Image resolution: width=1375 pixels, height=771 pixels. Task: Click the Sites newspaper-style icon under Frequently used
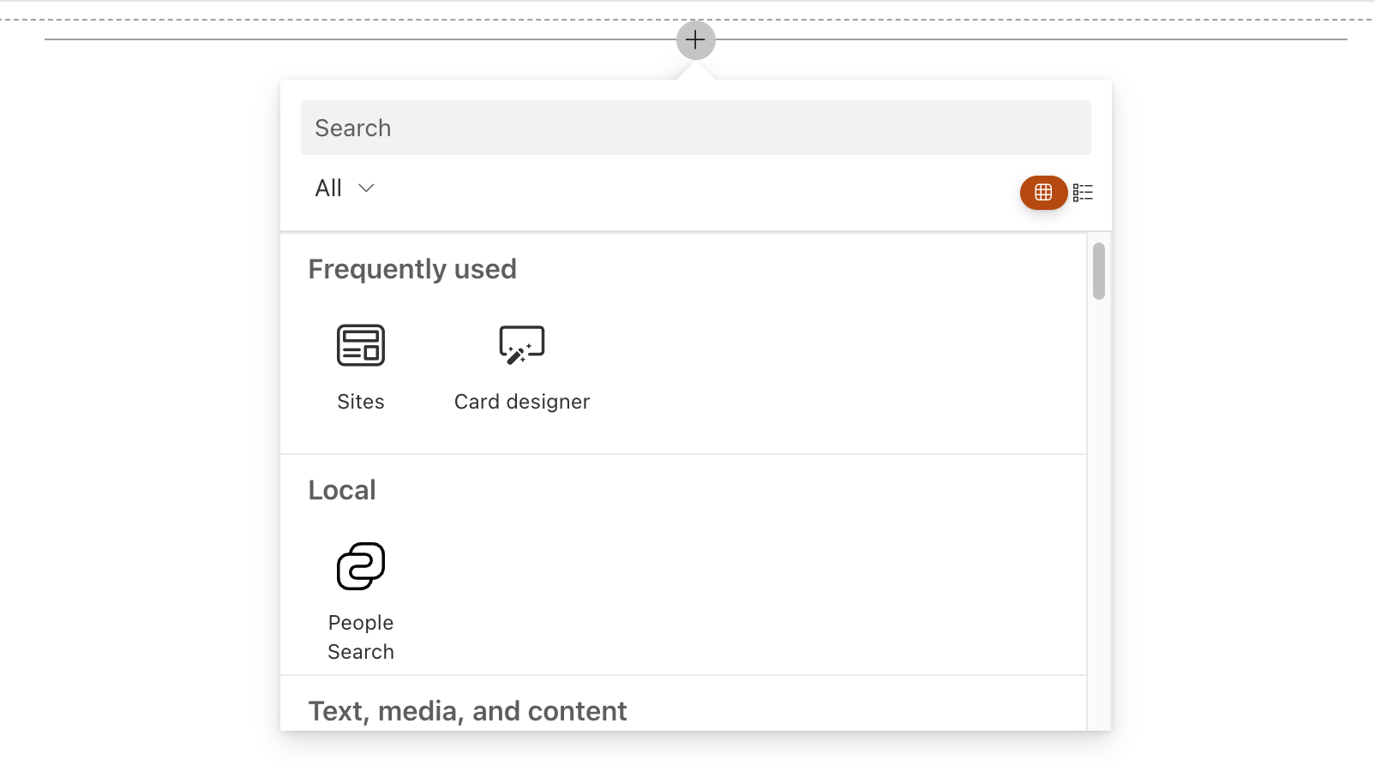click(x=359, y=345)
